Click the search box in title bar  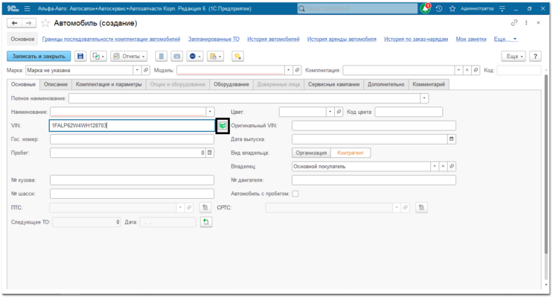357,8
